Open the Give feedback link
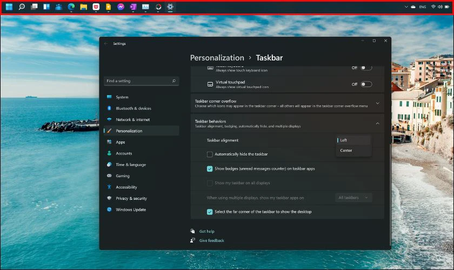454x270 pixels. click(x=212, y=240)
